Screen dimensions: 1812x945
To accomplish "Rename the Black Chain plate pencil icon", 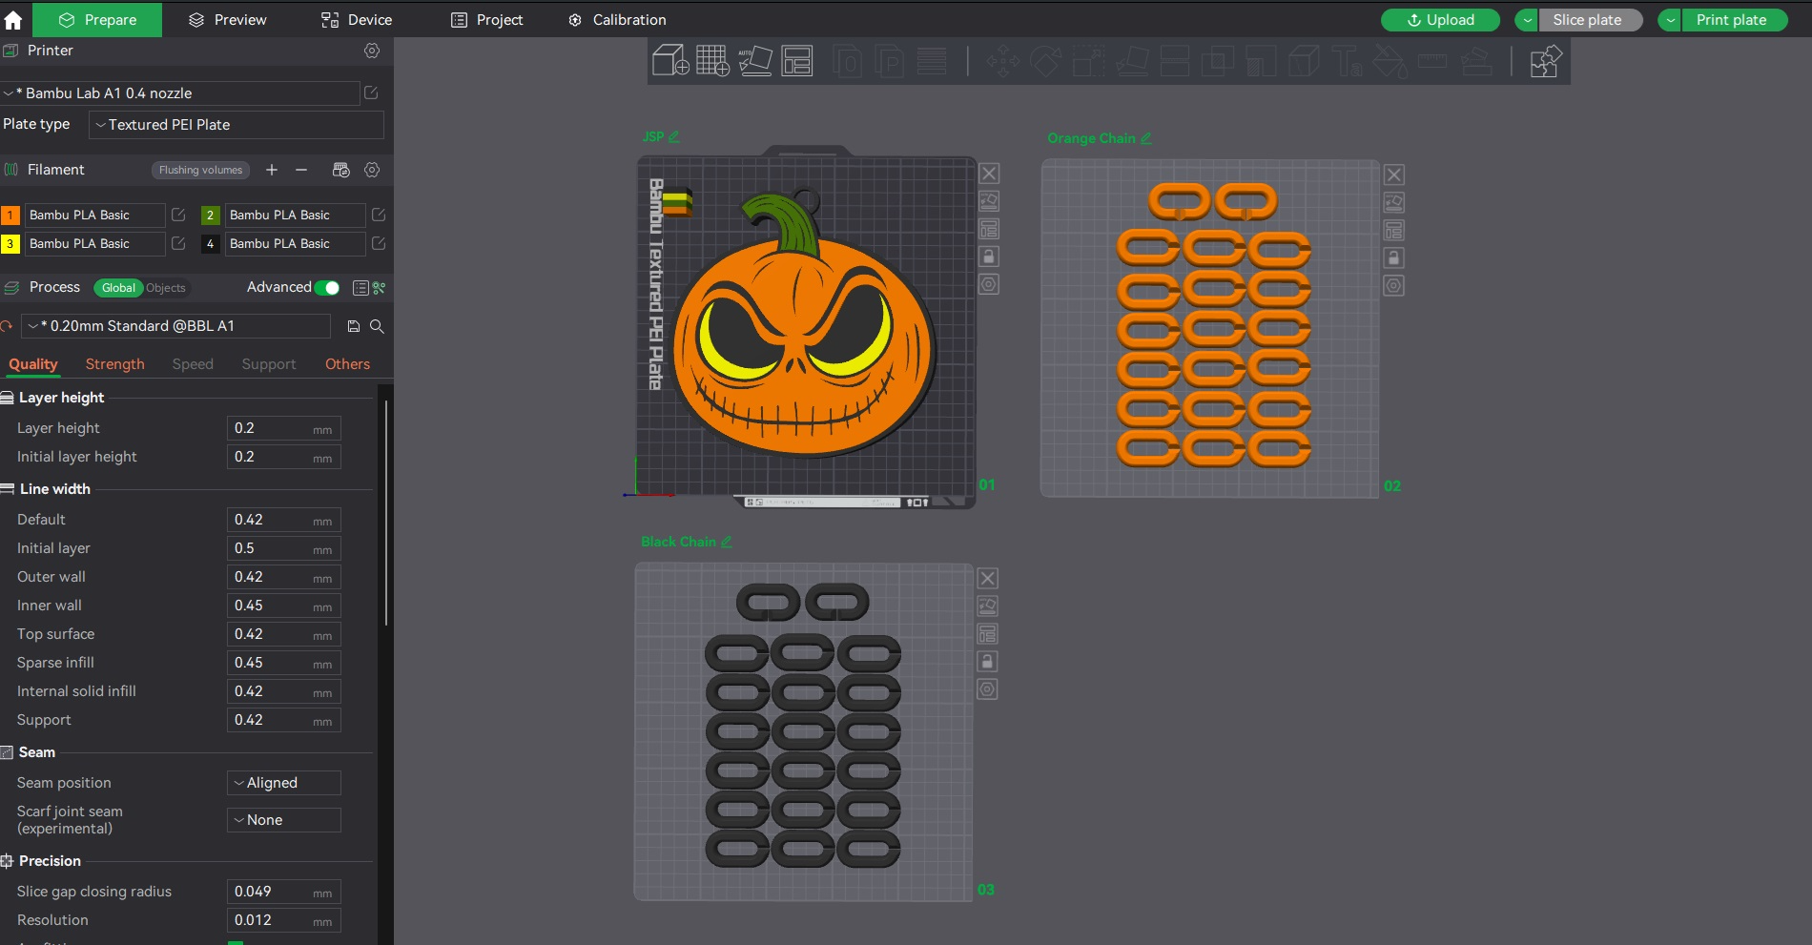I will tap(727, 542).
